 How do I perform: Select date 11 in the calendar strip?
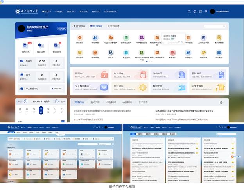coord(41,110)
